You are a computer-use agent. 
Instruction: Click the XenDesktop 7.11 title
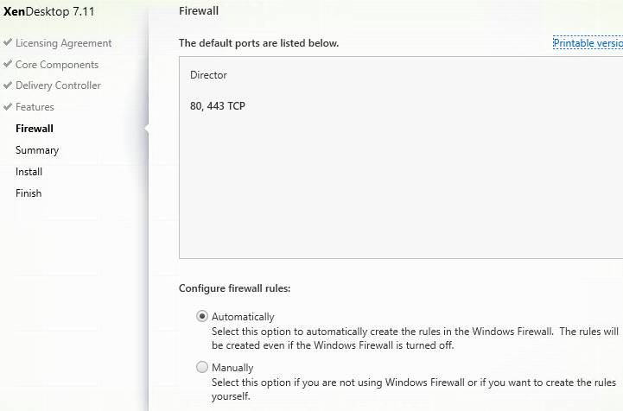coord(48,11)
